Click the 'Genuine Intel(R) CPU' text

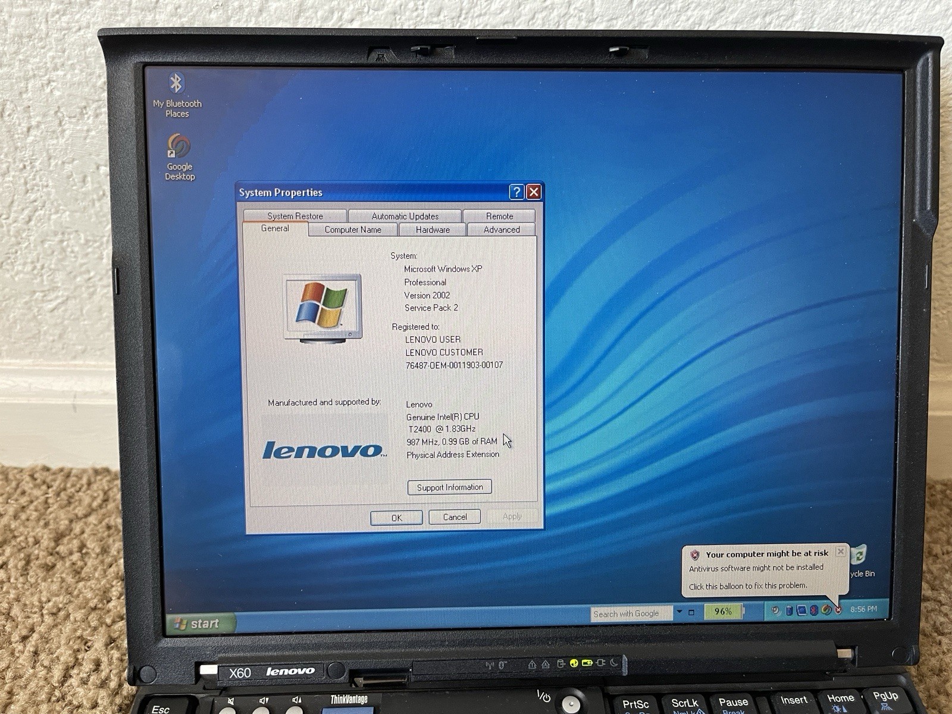pyautogui.click(x=443, y=416)
